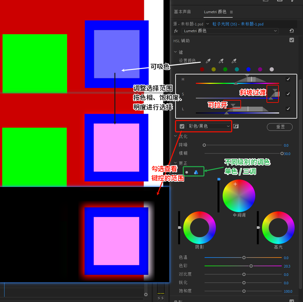
Task: Click the 模糊 value 30.0
Action: pyautogui.click(x=287, y=154)
